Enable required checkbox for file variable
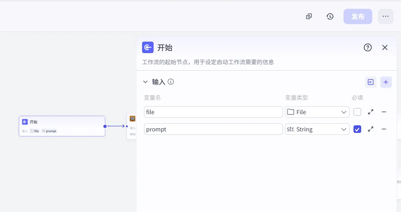401x212 pixels. pyautogui.click(x=357, y=112)
